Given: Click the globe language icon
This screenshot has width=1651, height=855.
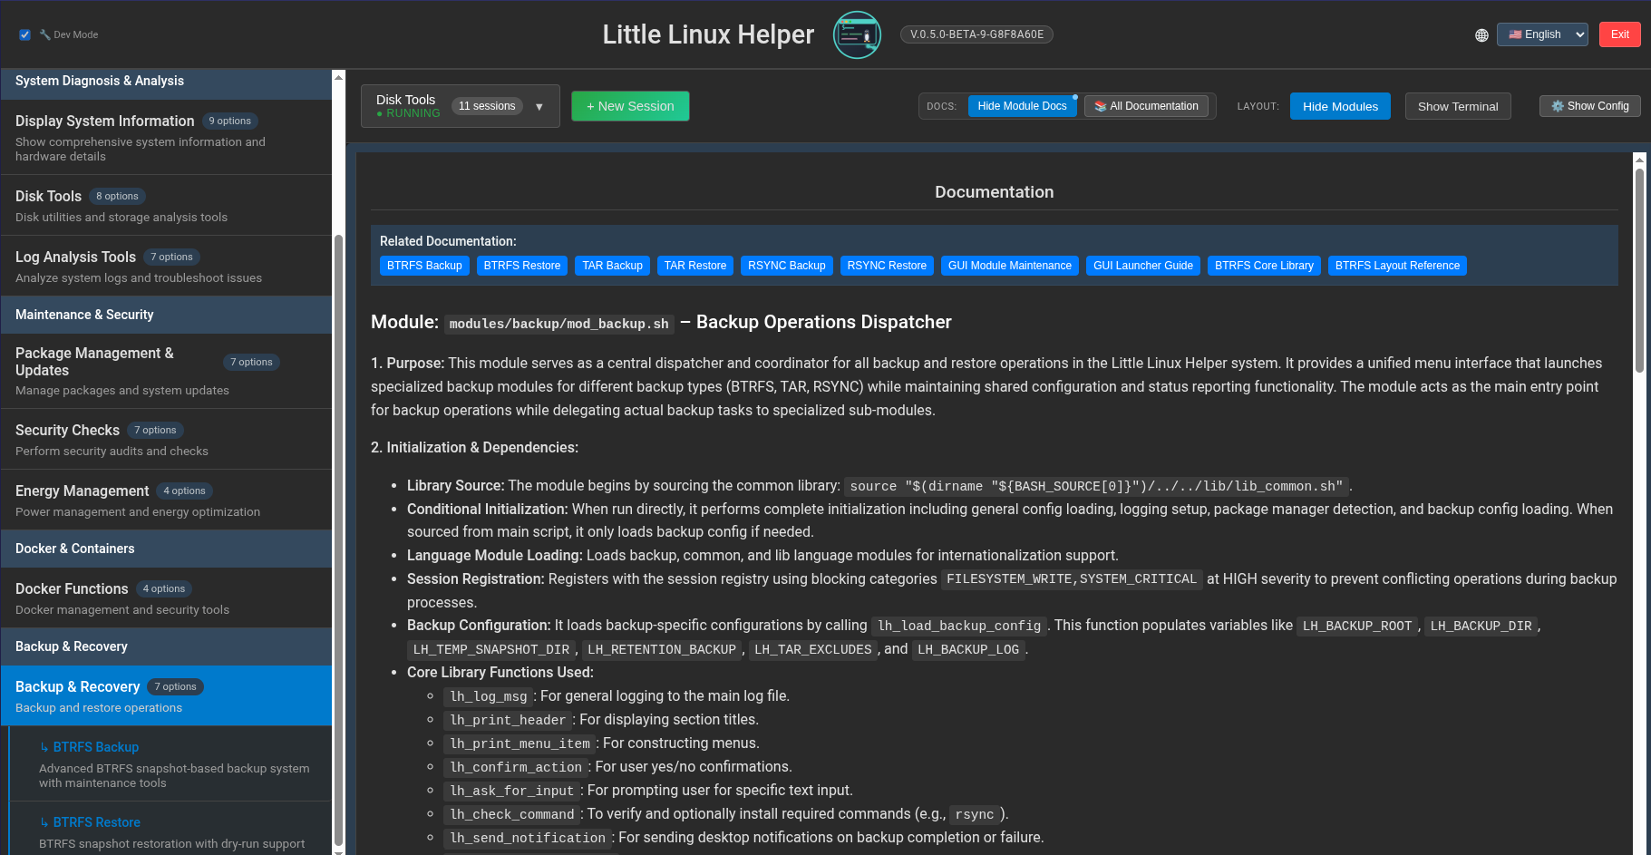Looking at the screenshot, I should tap(1481, 34).
